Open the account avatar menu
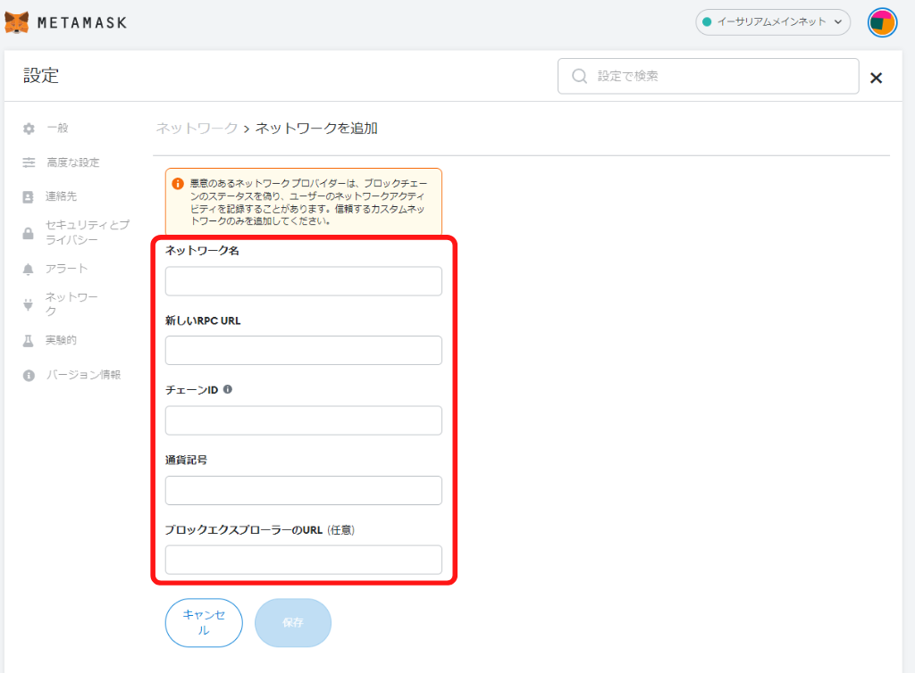915x673 pixels. (x=882, y=22)
